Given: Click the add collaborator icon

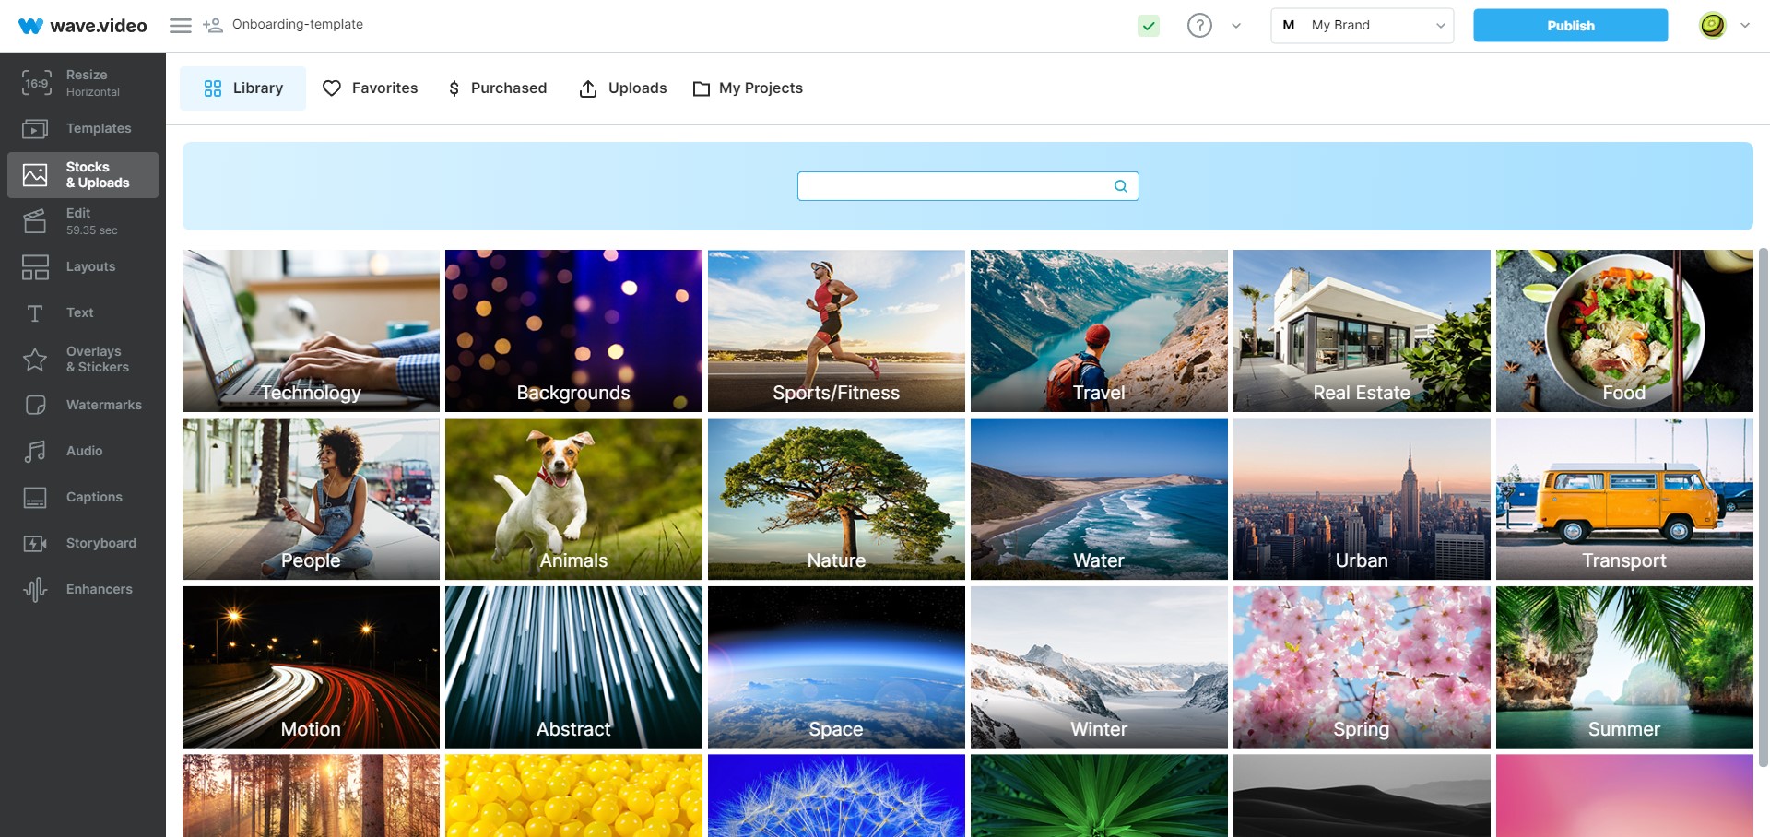Looking at the screenshot, I should pyautogui.click(x=213, y=26).
